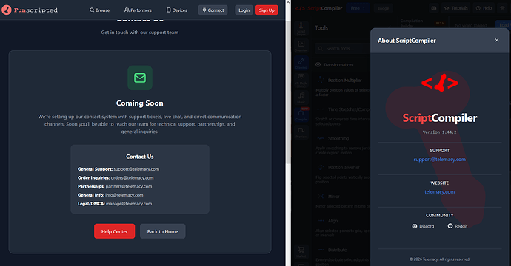Open the Reddit community link

458,226
